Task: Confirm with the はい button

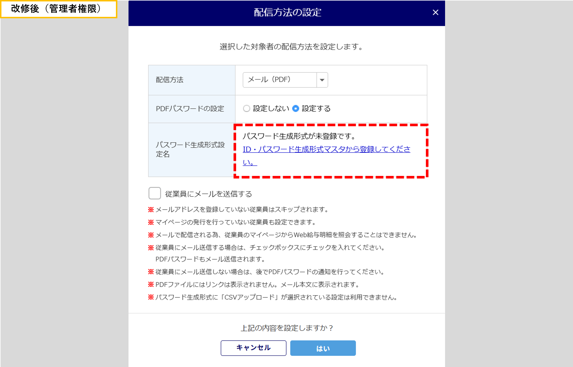Action: (323, 348)
